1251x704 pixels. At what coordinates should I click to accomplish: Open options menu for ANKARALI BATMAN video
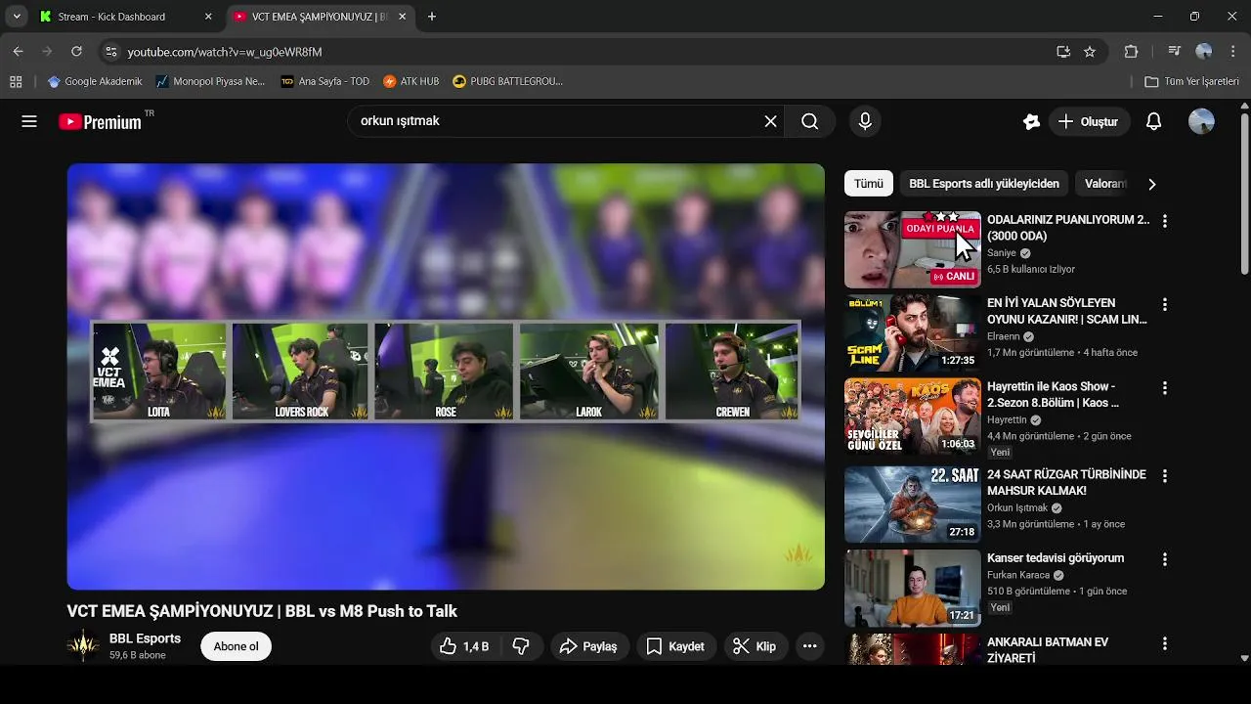point(1164,643)
